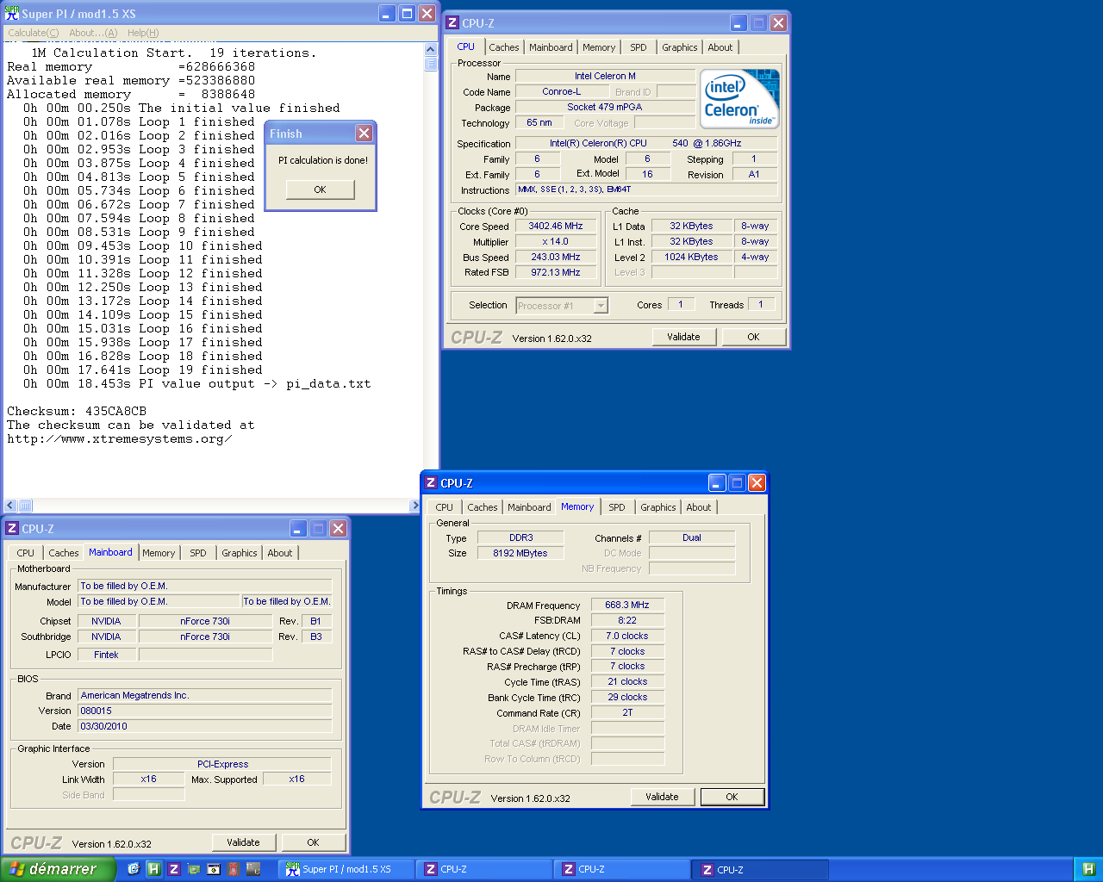Select SPD tab in the CPU-Z Mainboard window
This screenshot has height=882, width=1103.
click(x=198, y=553)
